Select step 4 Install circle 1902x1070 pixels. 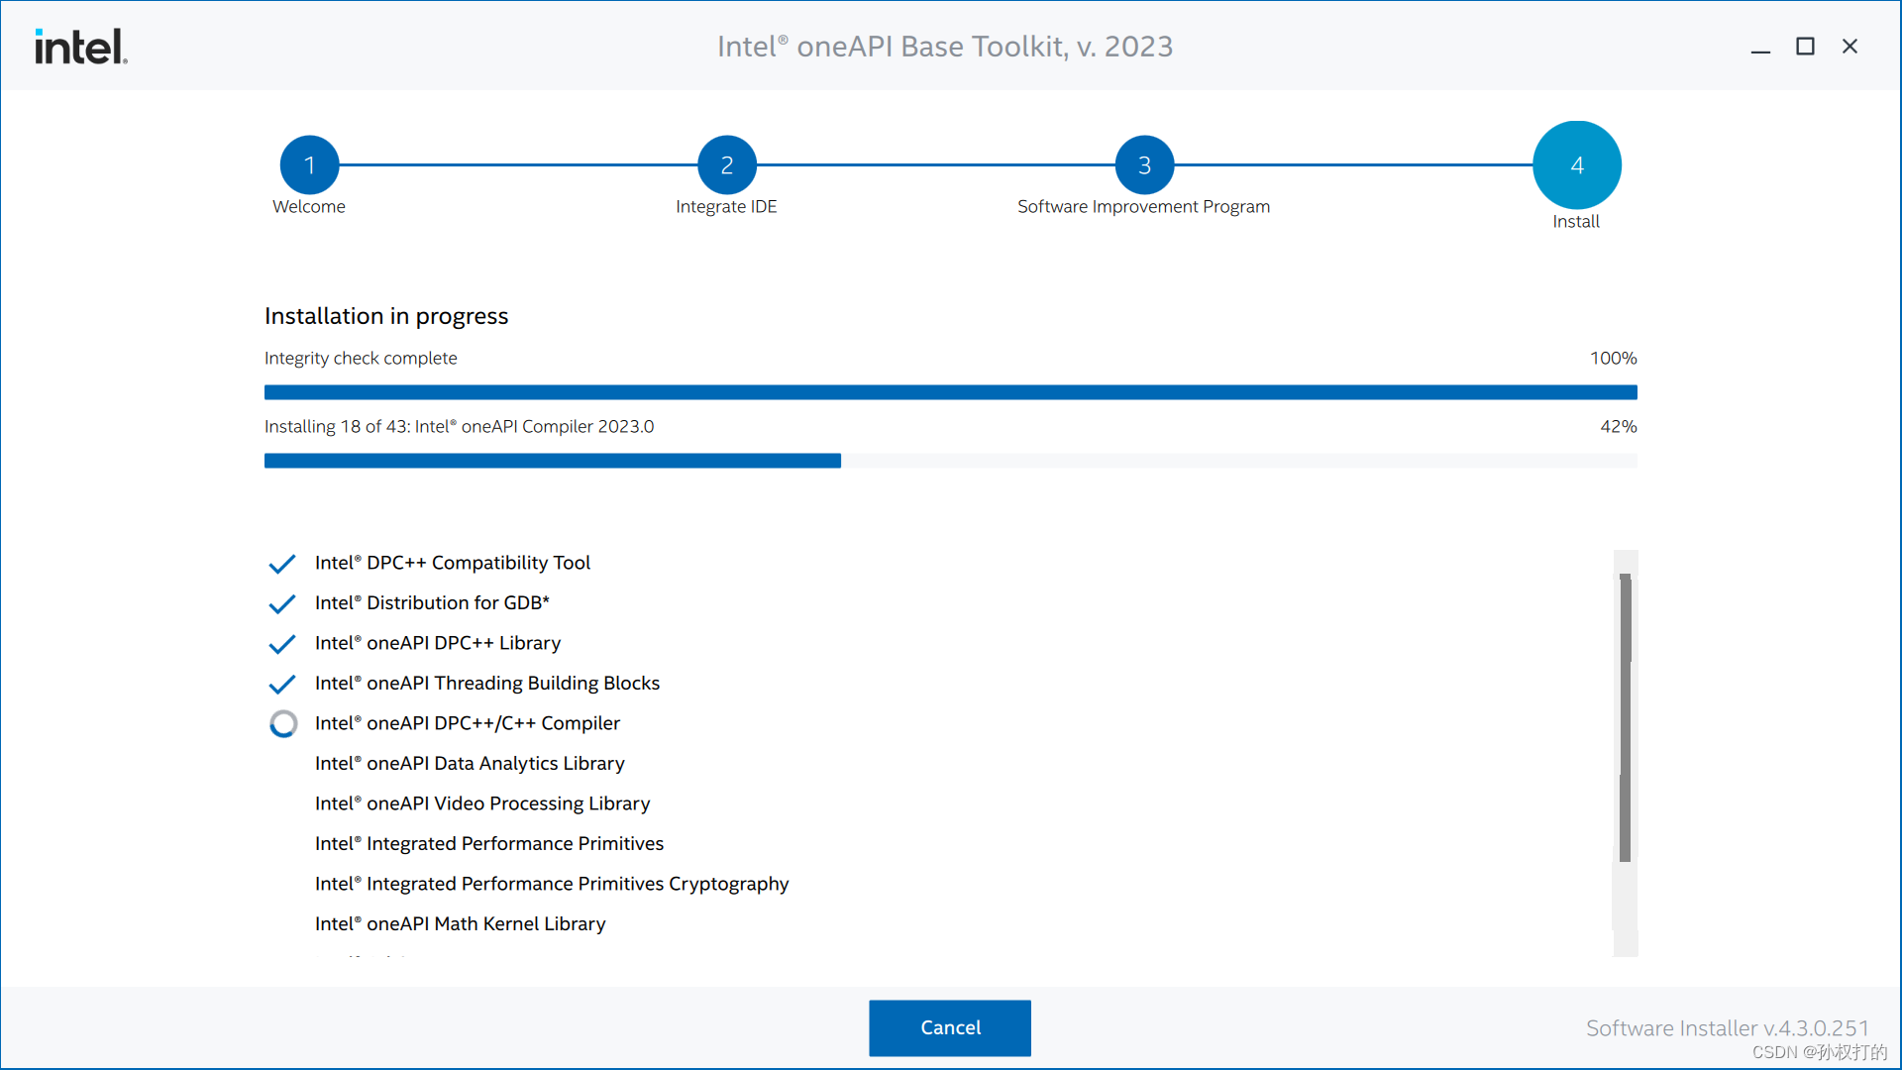coord(1576,164)
